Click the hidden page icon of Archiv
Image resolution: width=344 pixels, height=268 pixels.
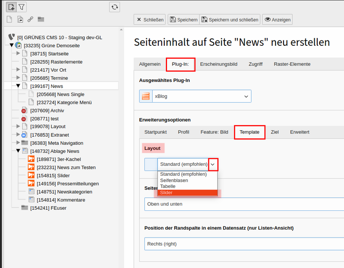[x=24, y=111]
